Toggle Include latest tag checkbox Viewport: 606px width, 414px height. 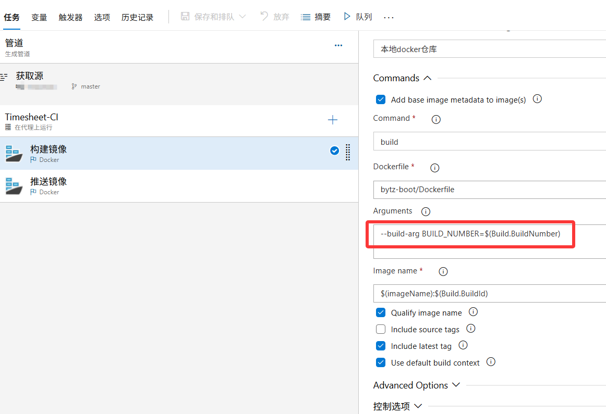click(381, 346)
